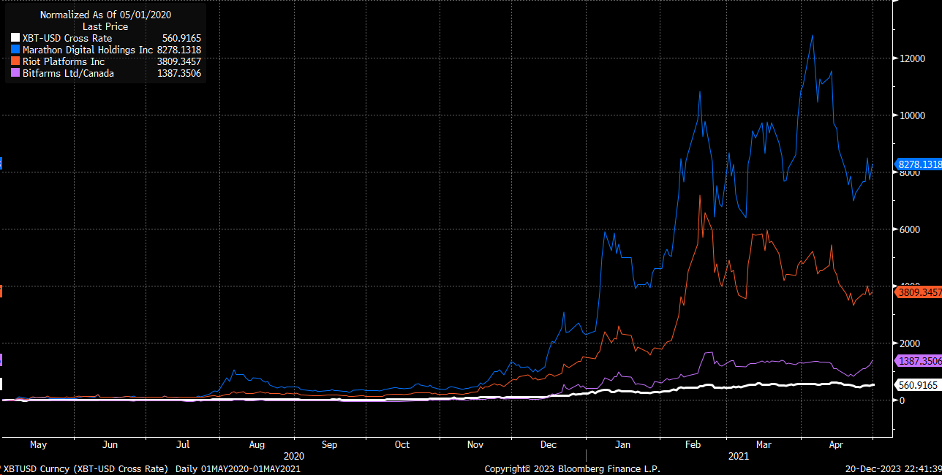Click the Jun label on the time axis

110,444
